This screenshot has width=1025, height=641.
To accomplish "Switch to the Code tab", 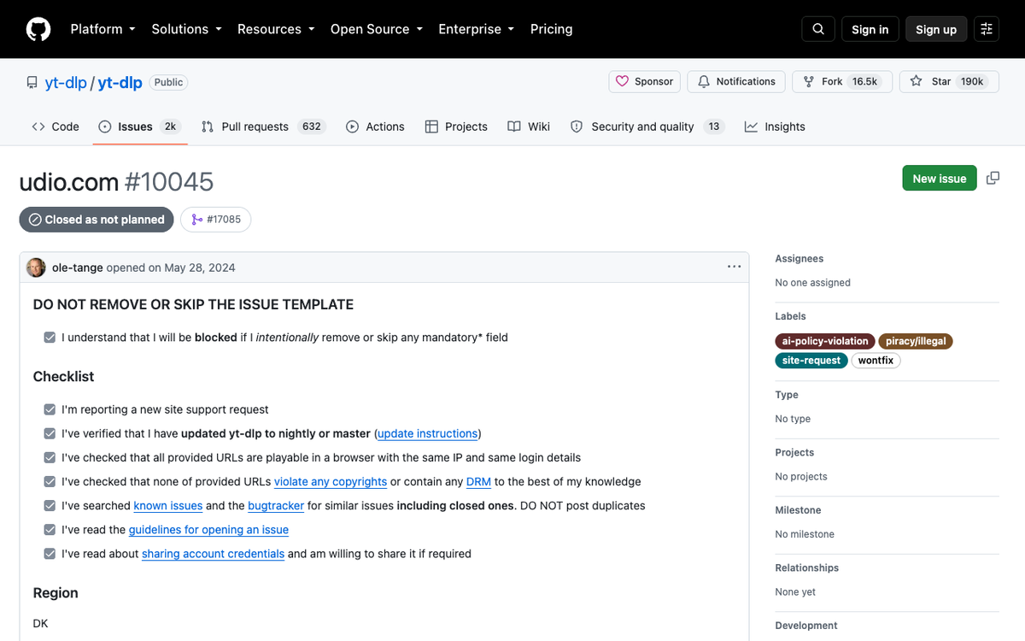I will coord(56,126).
